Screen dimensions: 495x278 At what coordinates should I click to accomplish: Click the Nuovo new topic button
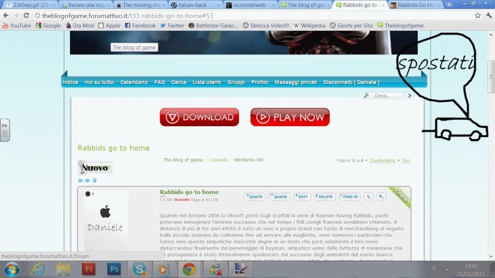[95, 167]
